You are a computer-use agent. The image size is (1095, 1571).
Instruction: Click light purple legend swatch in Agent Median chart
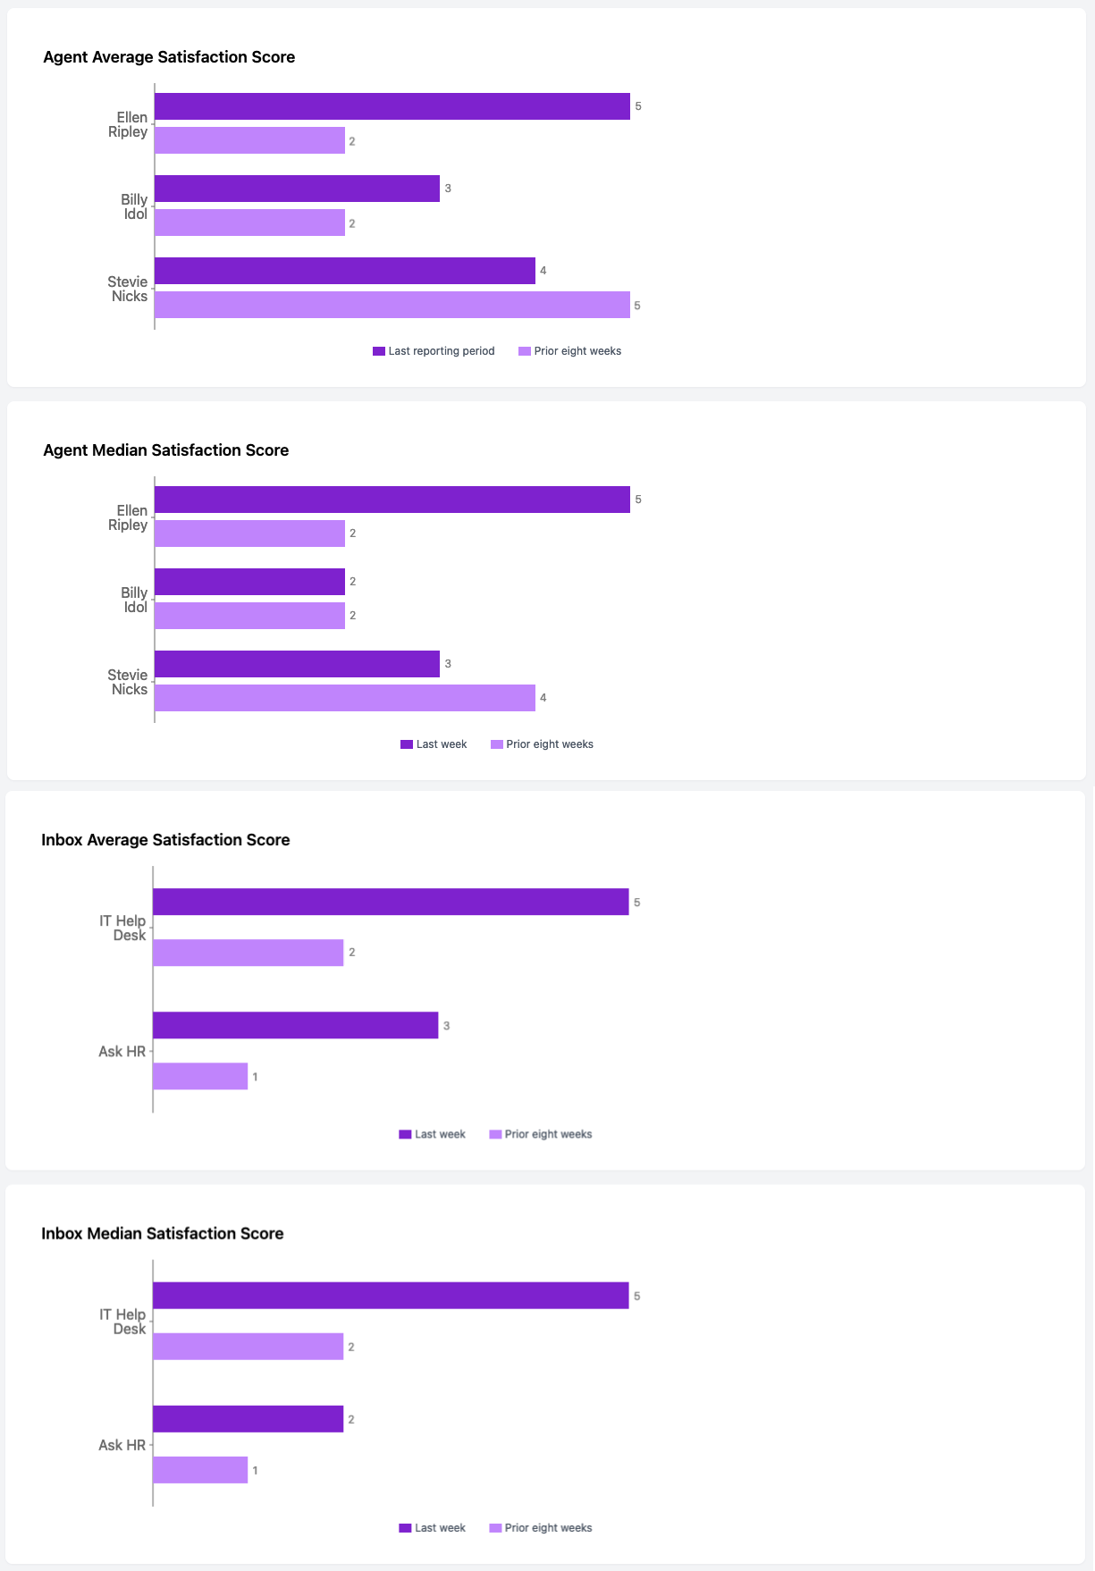pos(497,744)
